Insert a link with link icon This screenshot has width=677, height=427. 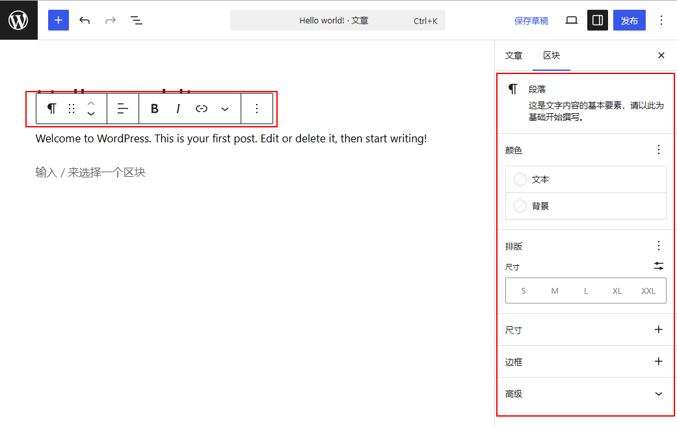(202, 109)
